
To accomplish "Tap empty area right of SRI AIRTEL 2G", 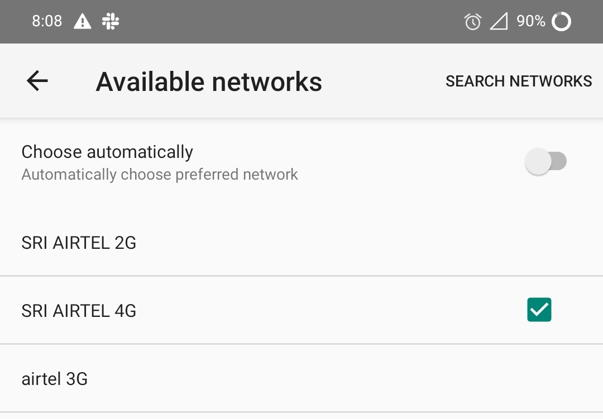I will (x=369, y=243).
